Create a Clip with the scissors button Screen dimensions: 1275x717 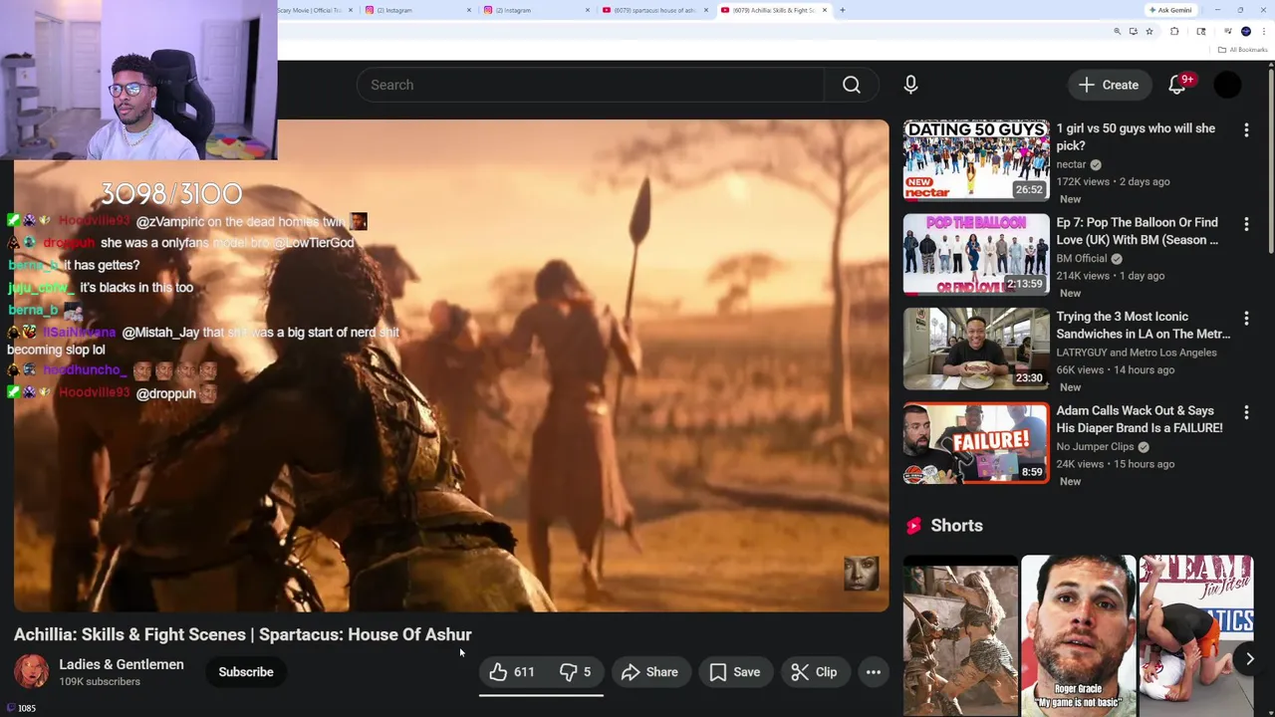[x=814, y=672]
